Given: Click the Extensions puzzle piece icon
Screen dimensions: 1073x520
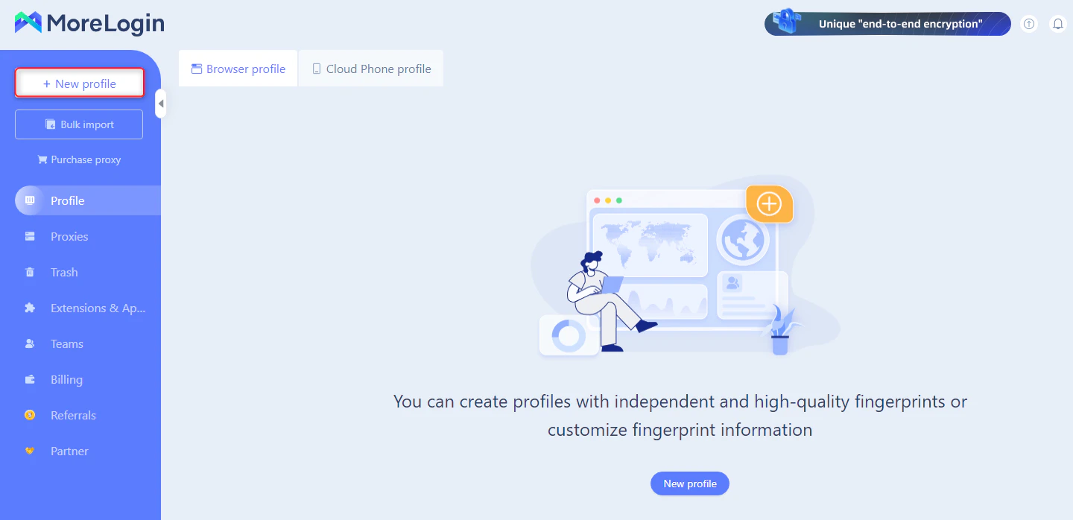Looking at the screenshot, I should point(30,308).
